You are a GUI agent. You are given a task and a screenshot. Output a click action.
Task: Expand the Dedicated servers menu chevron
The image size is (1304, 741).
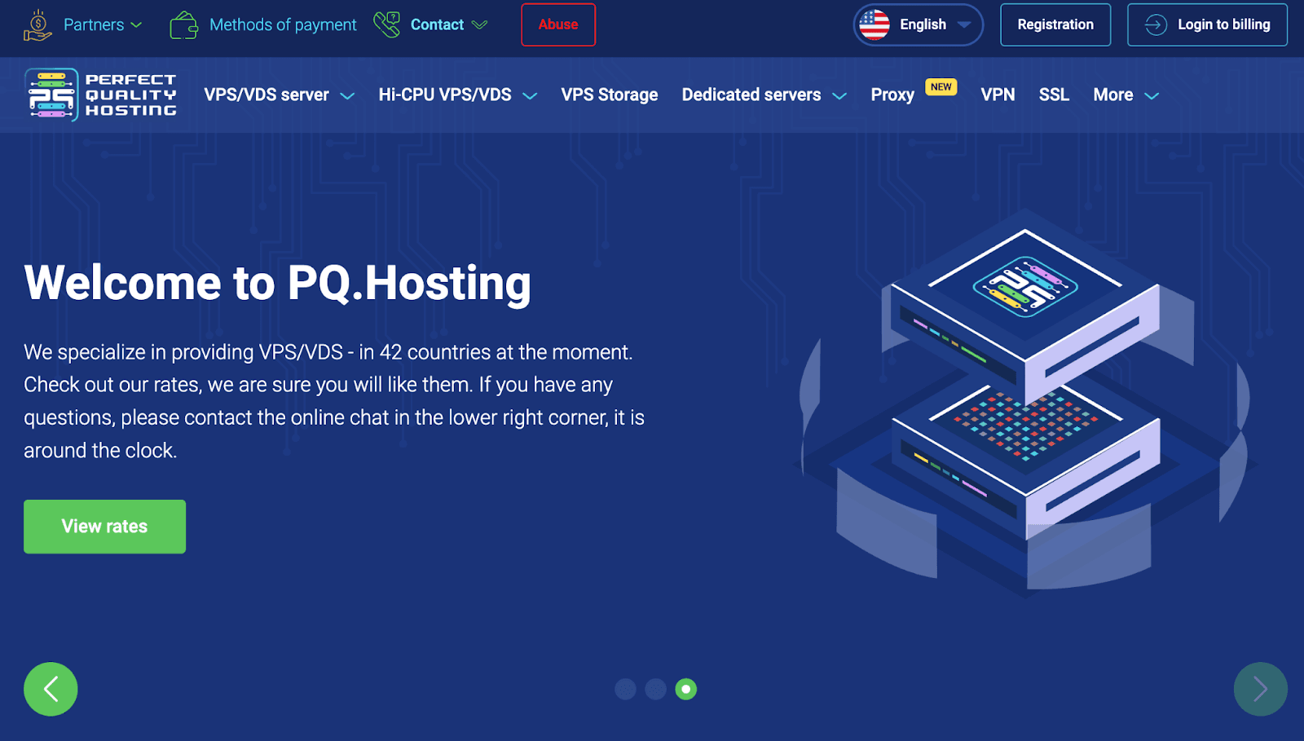tap(839, 96)
